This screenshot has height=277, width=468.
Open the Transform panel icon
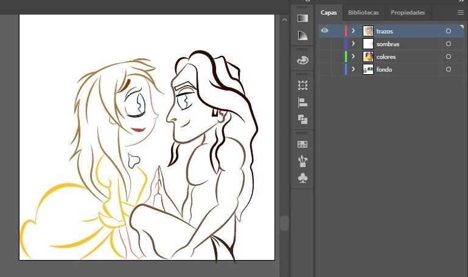(302, 86)
